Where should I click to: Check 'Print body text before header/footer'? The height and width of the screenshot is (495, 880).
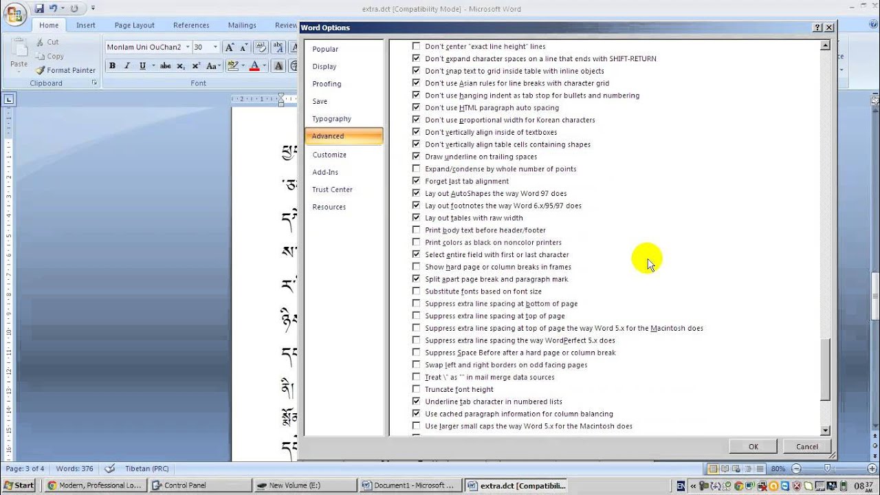416,230
